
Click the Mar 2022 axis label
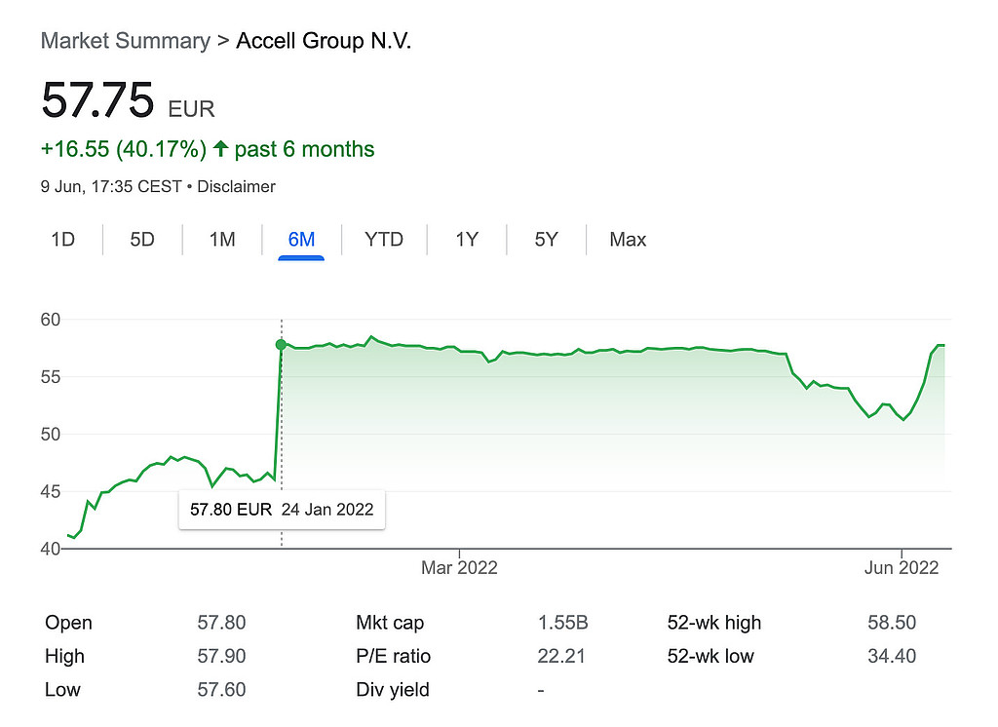point(458,567)
